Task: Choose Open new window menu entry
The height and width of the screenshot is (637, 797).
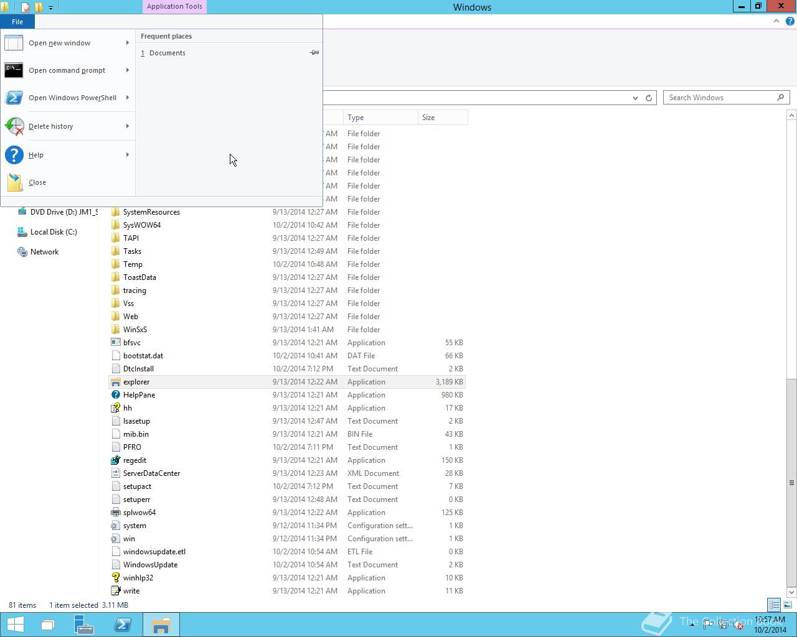Action: pos(68,43)
